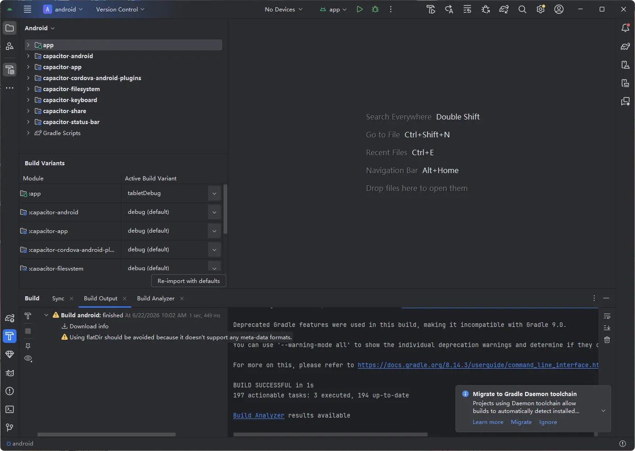Viewport: 635px width, 451px height.
Task: Switch to the Sync tab
Action: coord(58,299)
